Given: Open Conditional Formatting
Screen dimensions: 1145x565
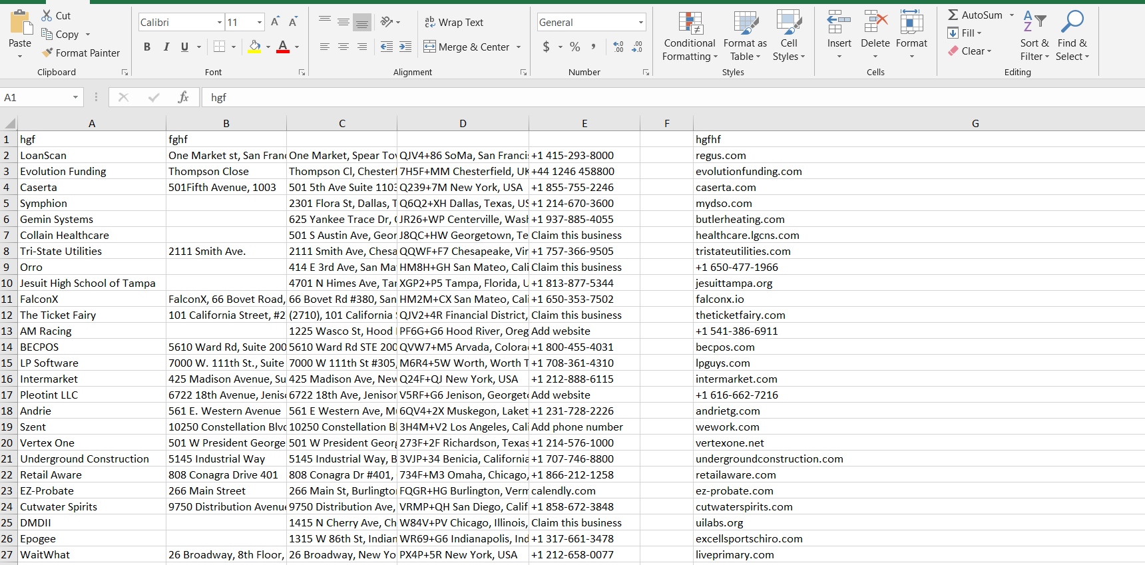Looking at the screenshot, I should [690, 36].
